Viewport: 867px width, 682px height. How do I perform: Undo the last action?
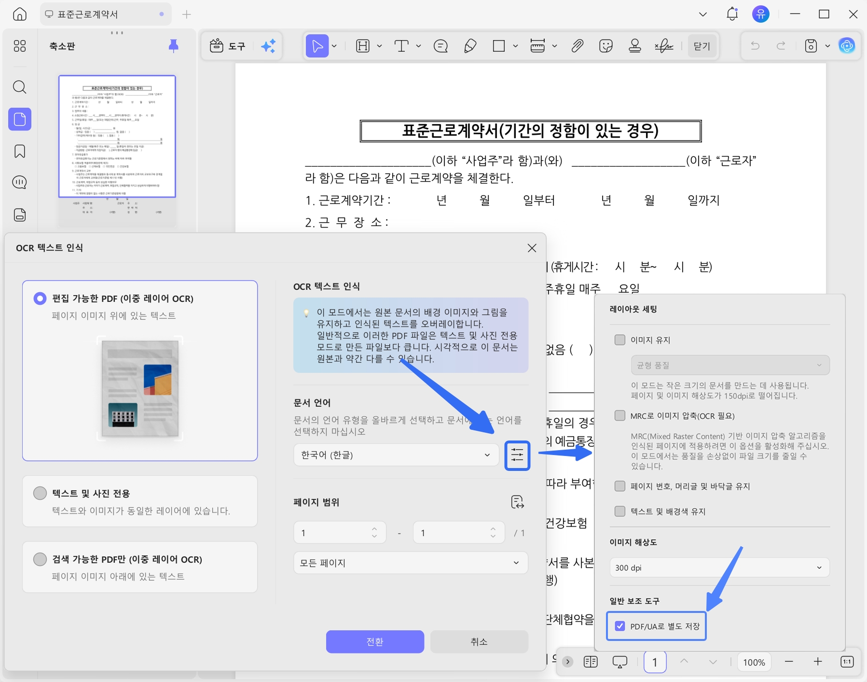[x=755, y=46]
